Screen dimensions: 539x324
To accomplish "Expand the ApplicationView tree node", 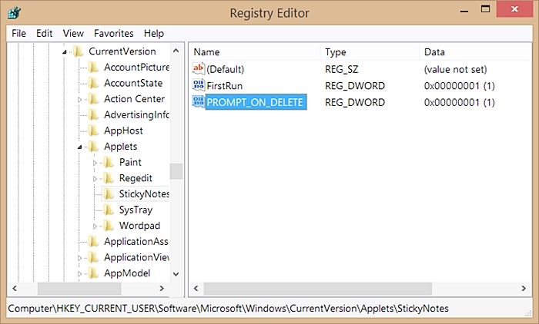I will 80,258.
